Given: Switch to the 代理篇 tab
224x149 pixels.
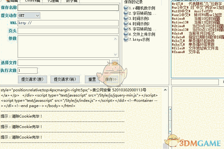Looking at the screenshot, I should tap(53, 1).
